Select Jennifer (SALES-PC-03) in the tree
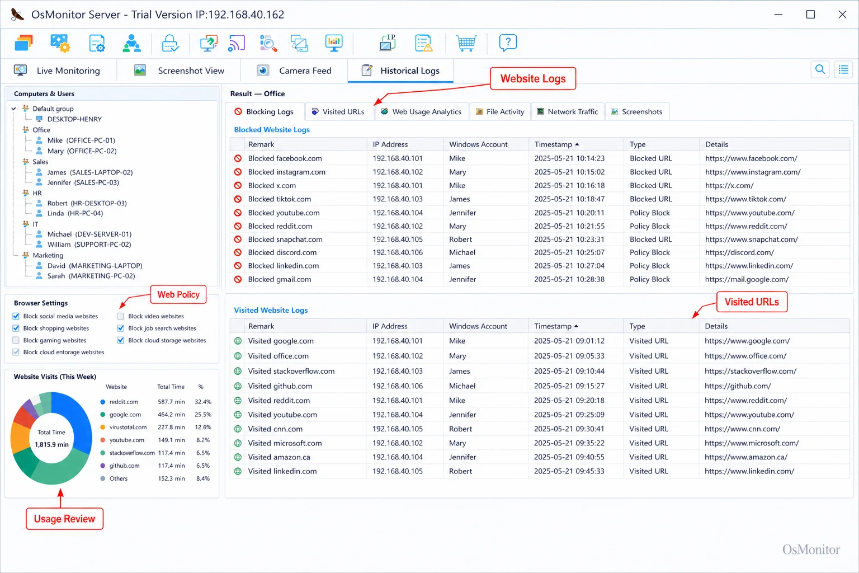Viewport: 859px width, 573px height. tap(83, 182)
